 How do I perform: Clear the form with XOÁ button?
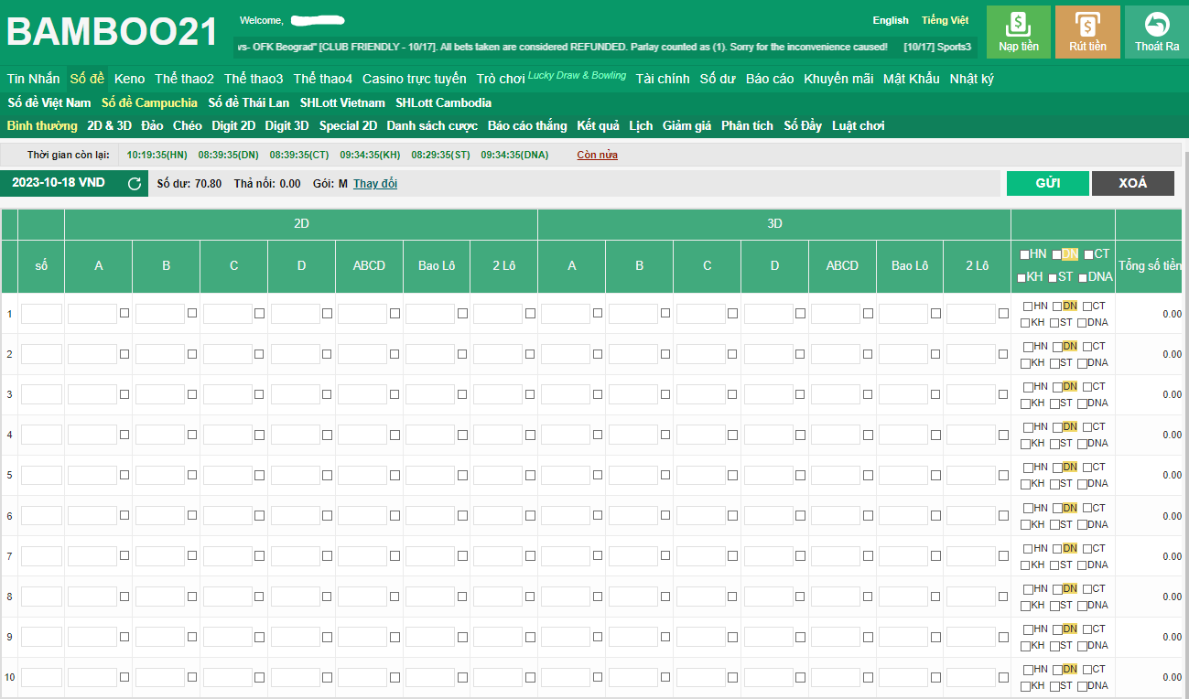coord(1133,183)
